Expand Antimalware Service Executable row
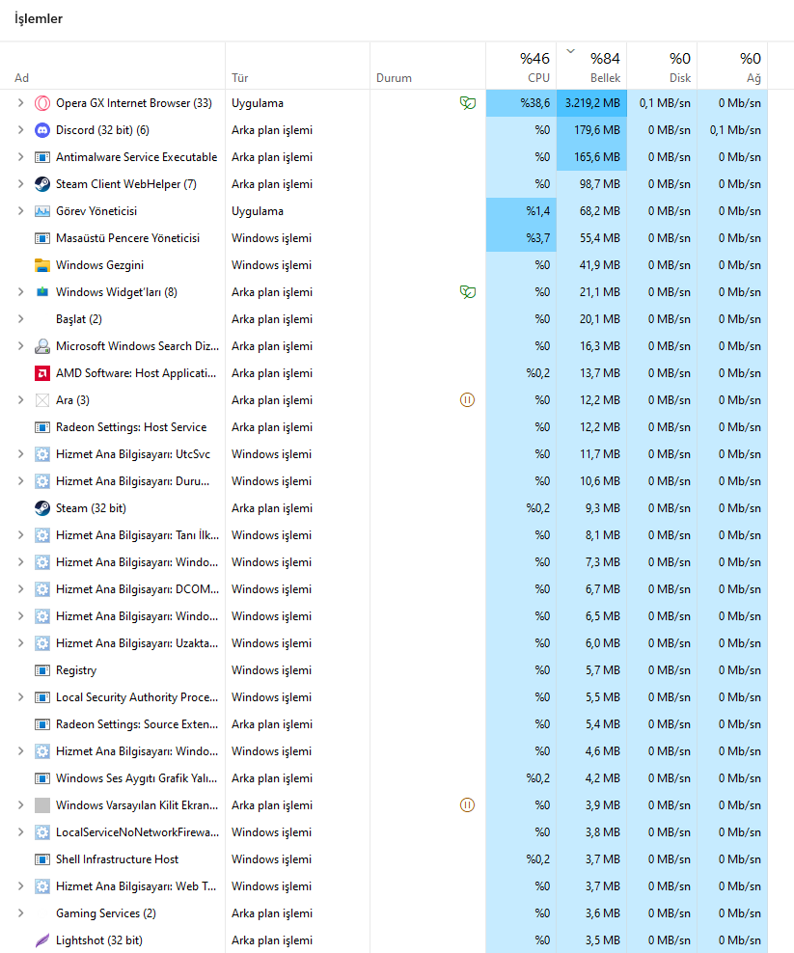Screen dimensions: 794x953 pyautogui.click(x=20, y=157)
